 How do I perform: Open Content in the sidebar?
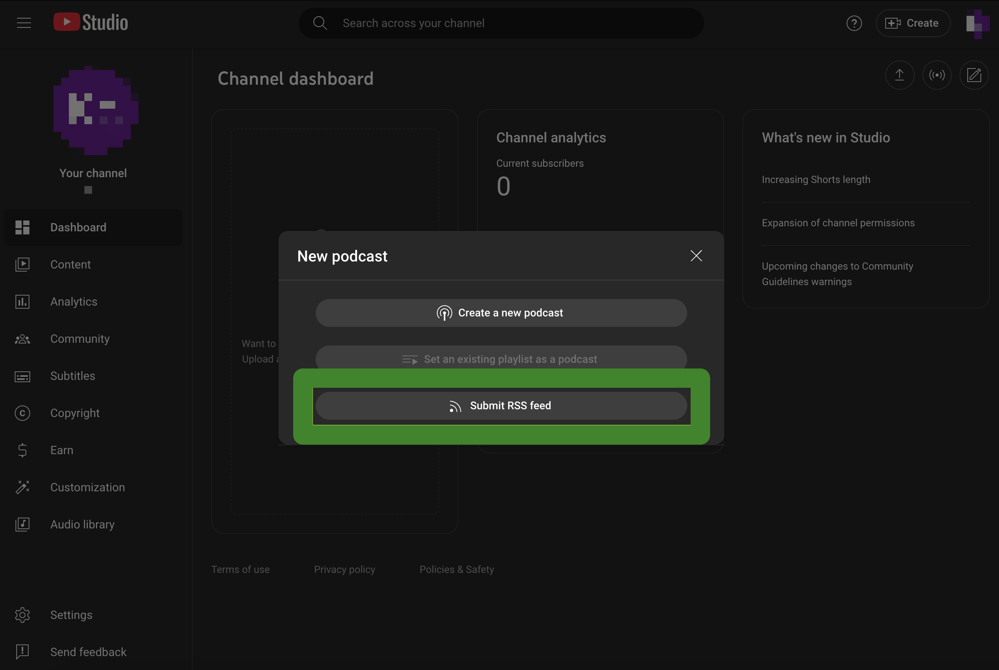coord(70,265)
